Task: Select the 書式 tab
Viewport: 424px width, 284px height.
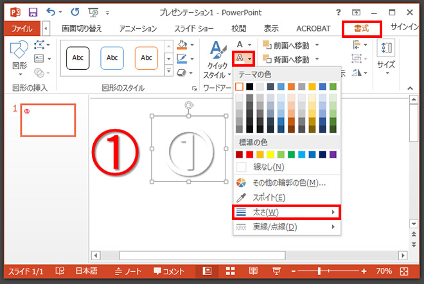Action: [362, 29]
